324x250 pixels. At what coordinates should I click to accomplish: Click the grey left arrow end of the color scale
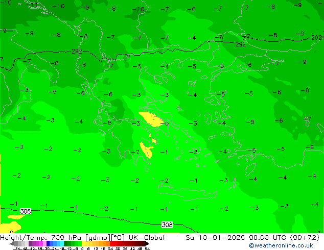coord(12,243)
